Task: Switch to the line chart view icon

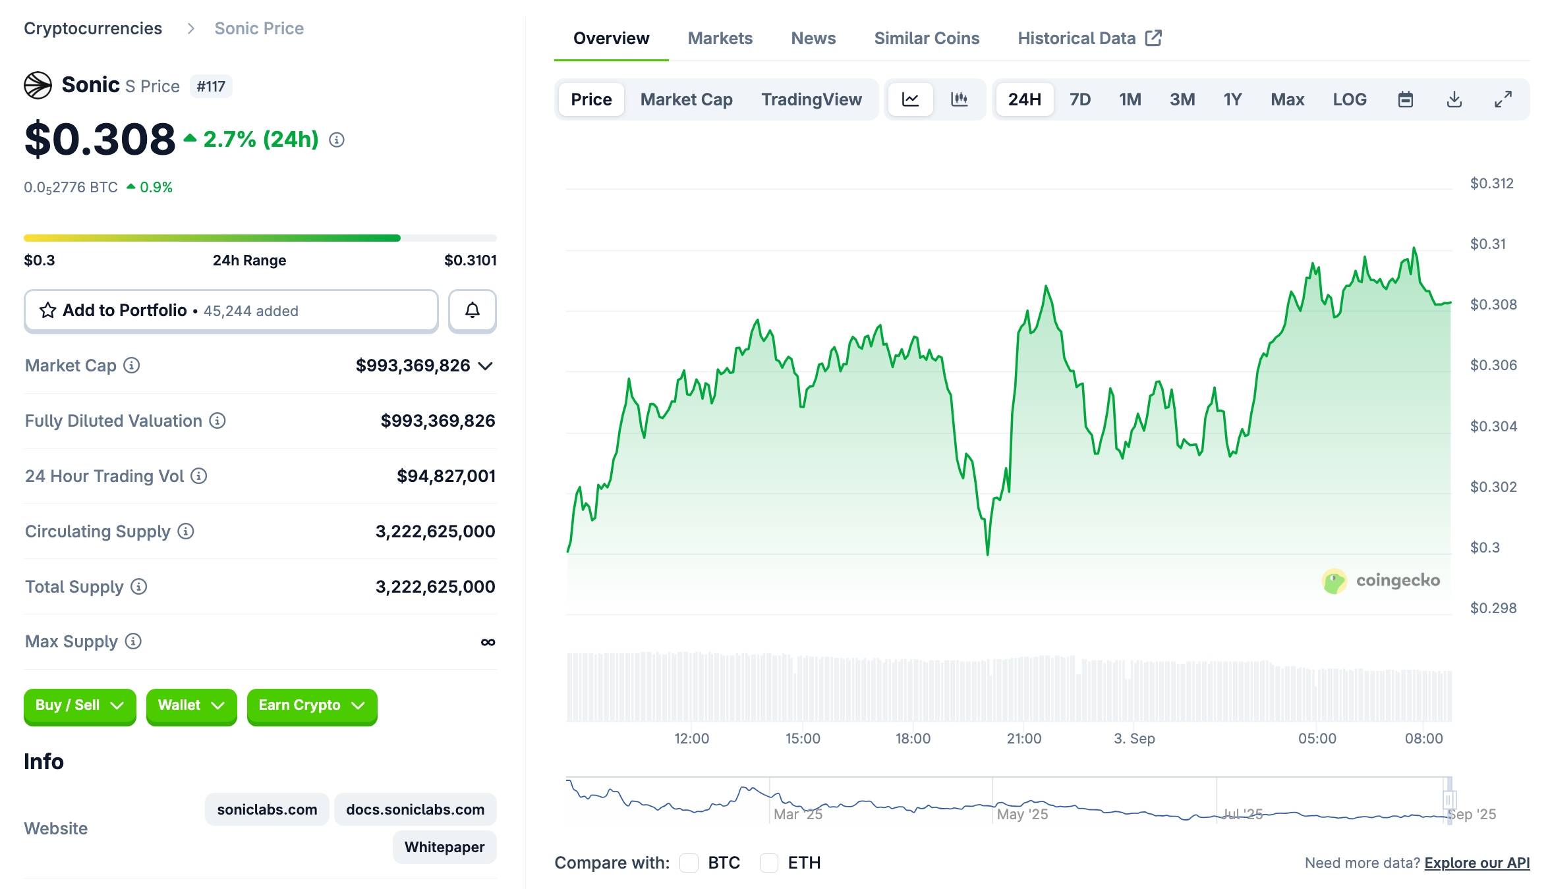Action: click(x=910, y=99)
